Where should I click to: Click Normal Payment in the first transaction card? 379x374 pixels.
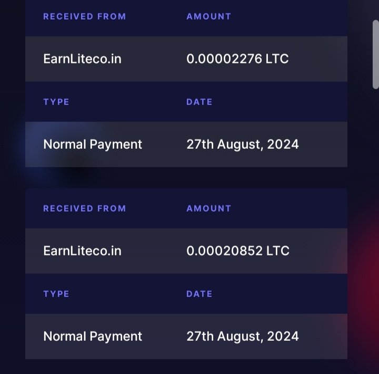pyautogui.click(x=93, y=144)
